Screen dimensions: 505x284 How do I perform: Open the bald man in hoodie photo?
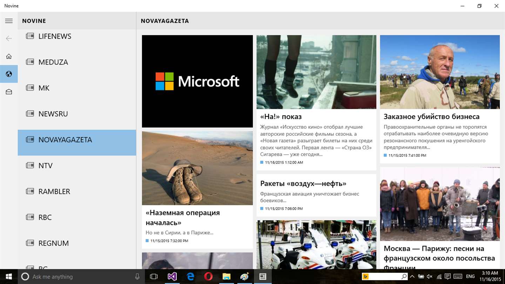(x=440, y=72)
